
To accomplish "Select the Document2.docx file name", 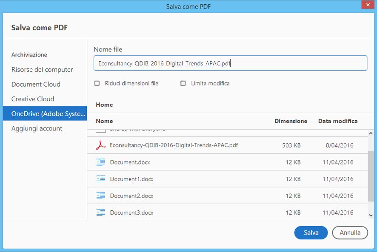I will (132, 196).
